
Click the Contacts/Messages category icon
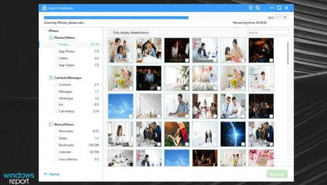coord(51,77)
